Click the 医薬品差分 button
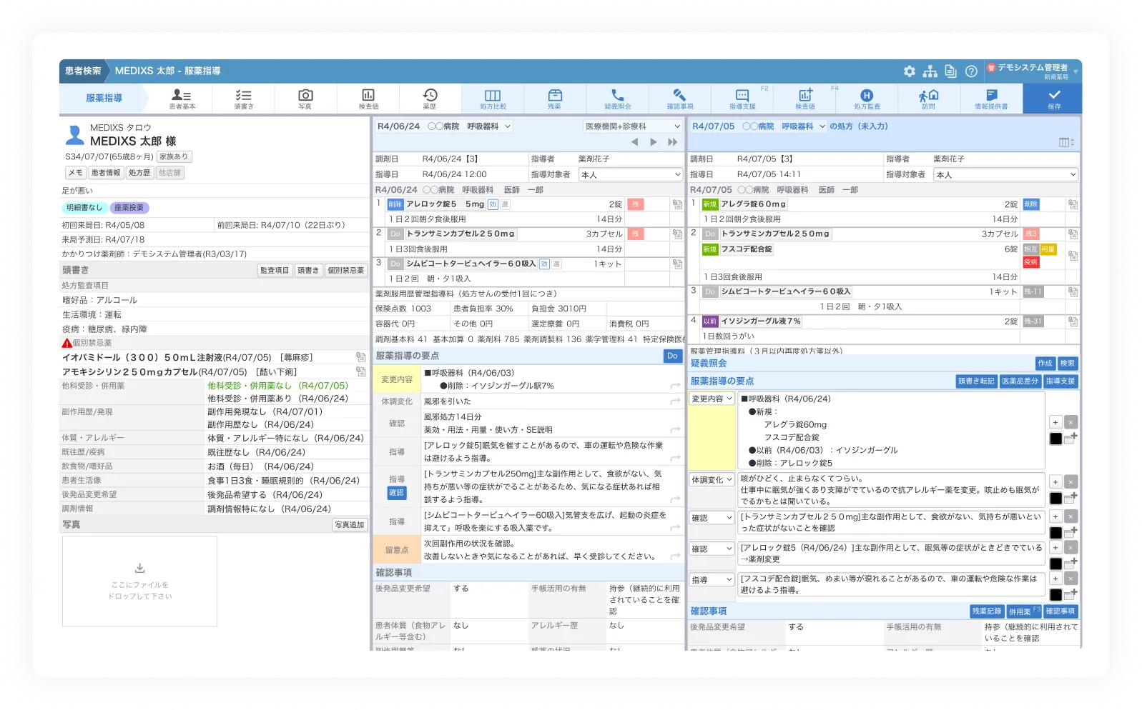 tap(1020, 381)
